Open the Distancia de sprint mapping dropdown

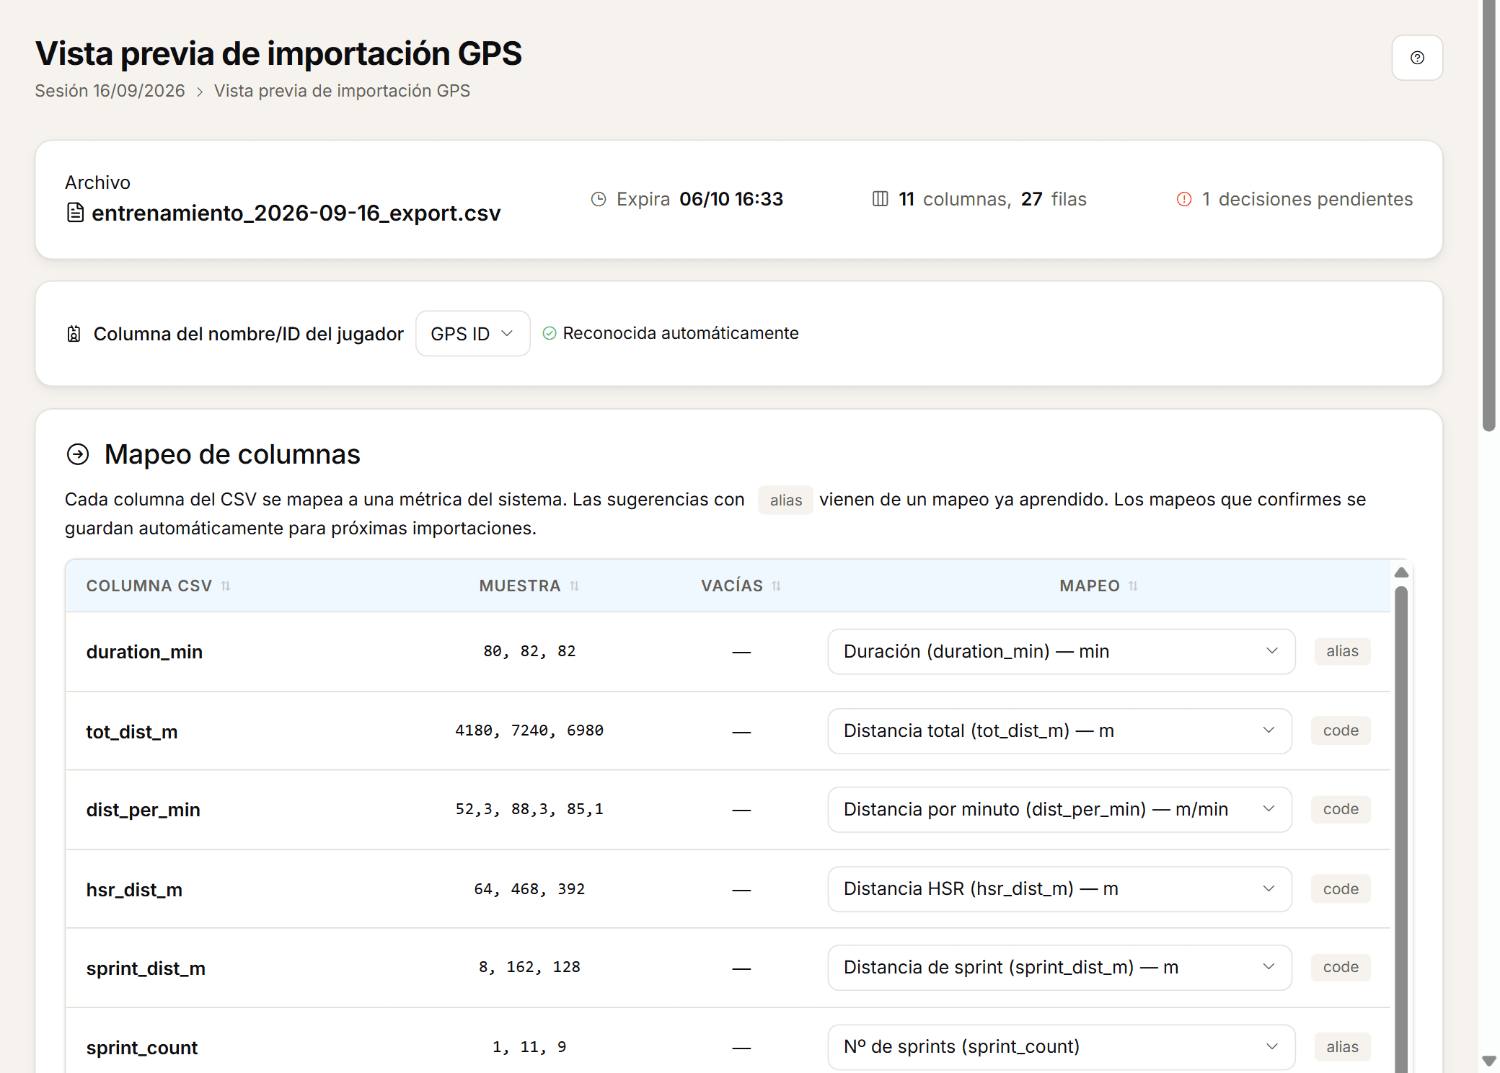click(x=1059, y=967)
